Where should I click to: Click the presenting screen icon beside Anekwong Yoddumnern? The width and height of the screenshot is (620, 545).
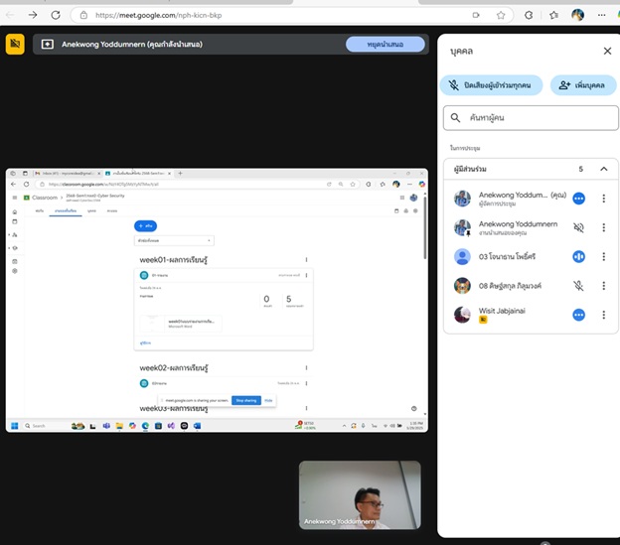click(x=48, y=45)
